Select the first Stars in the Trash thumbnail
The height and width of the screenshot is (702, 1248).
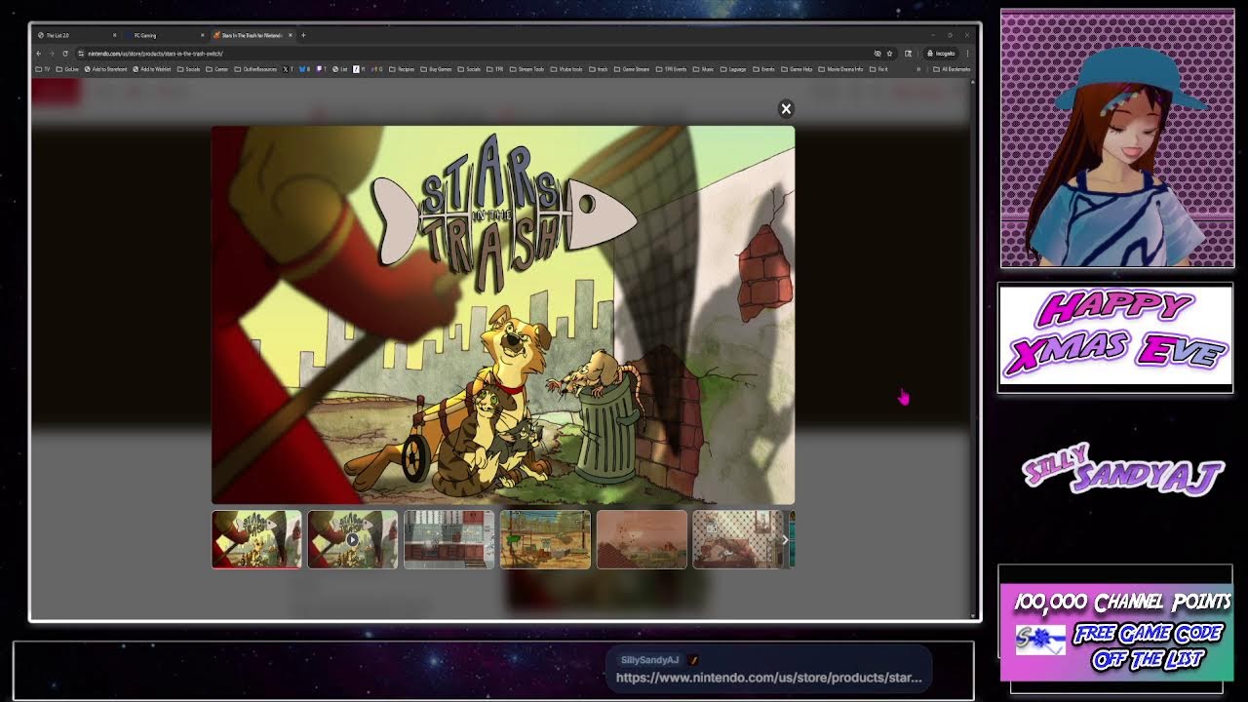[256, 539]
